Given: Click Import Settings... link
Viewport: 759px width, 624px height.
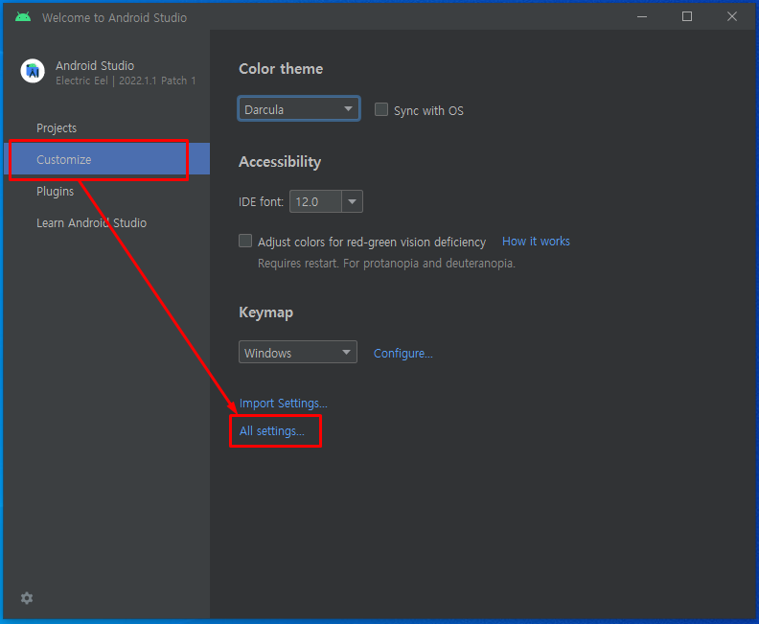Looking at the screenshot, I should [x=284, y=404].
